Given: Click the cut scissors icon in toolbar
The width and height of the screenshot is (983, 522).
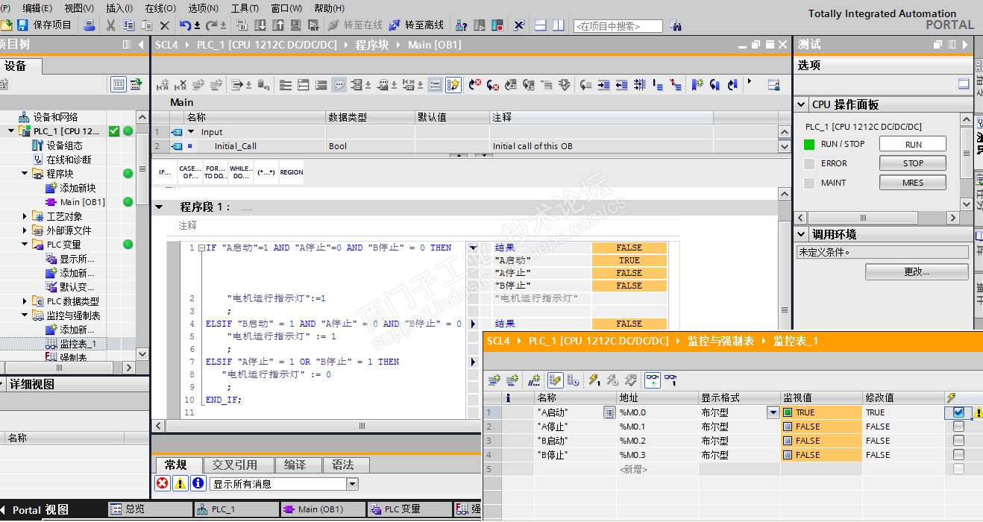Looking at the screenshot, I should (110, 25).
